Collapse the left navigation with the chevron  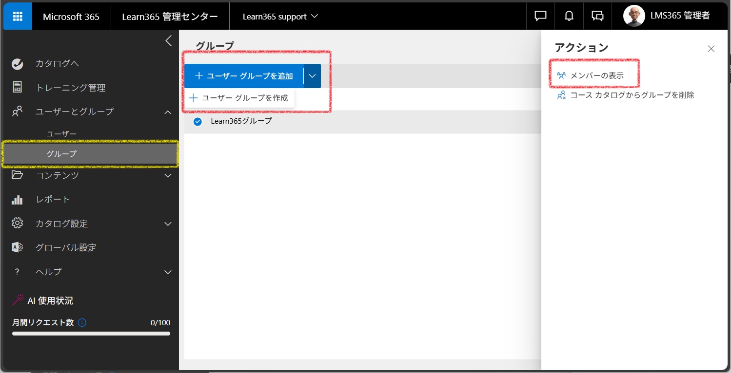click(x=168, y=41)
